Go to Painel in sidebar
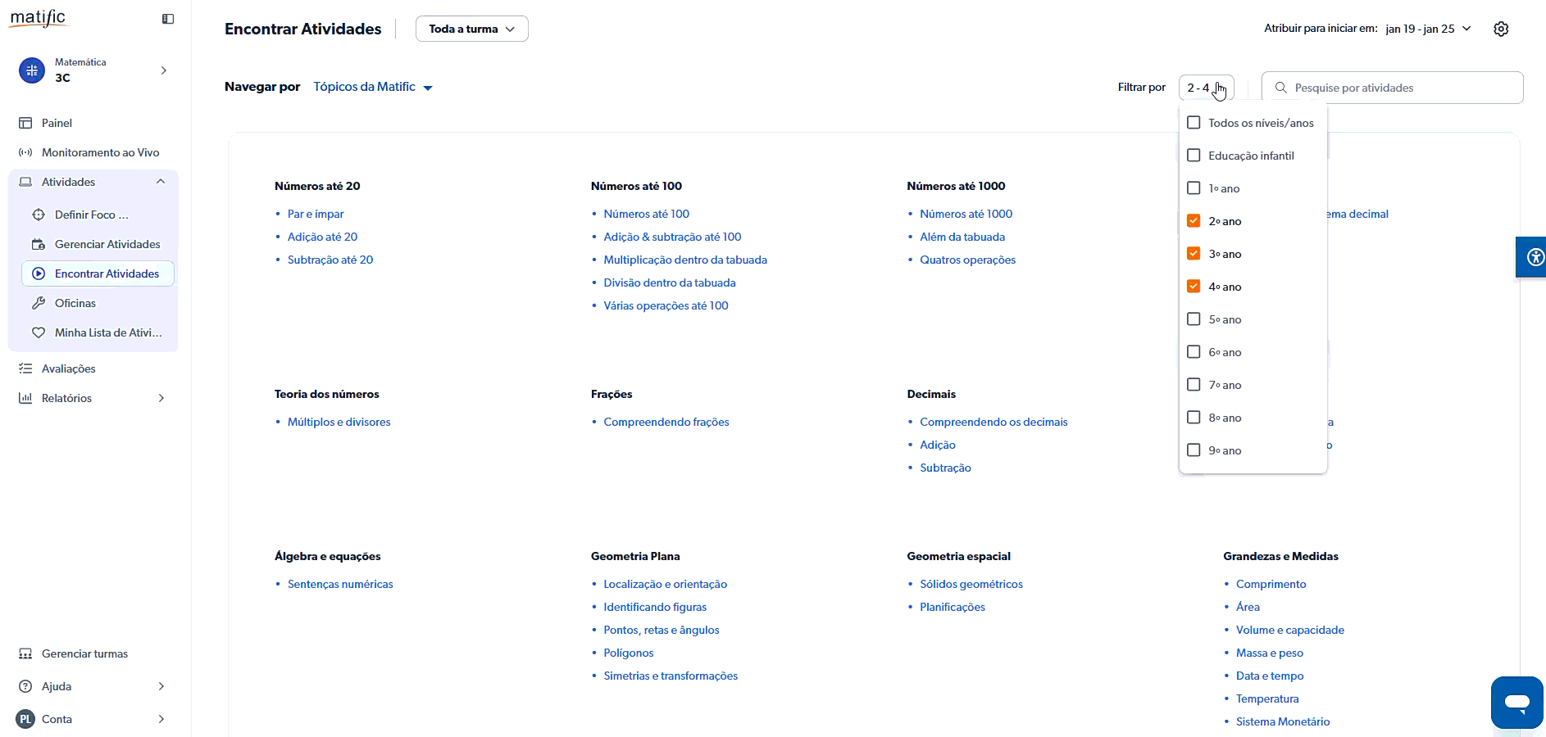The image size is (1546, 737). [57, 123]
